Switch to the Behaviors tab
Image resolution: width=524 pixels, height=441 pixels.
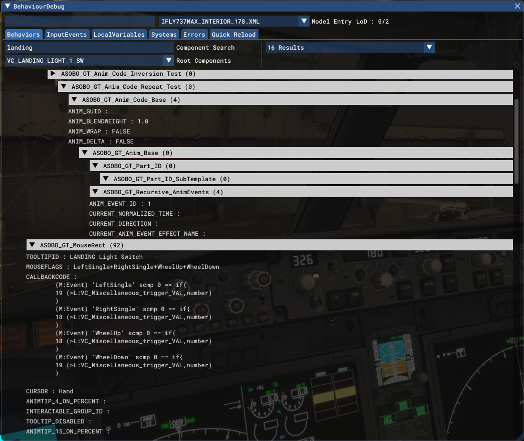tap(24, 35)
